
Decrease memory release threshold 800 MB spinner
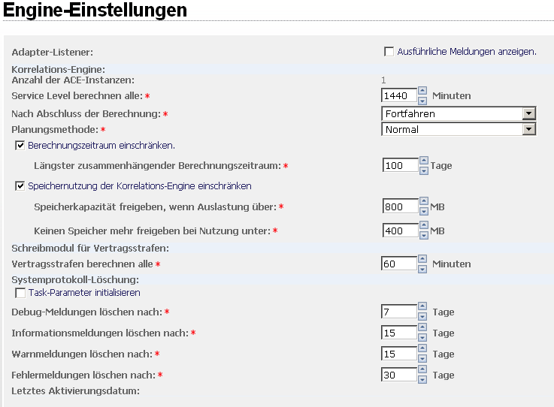423,210
